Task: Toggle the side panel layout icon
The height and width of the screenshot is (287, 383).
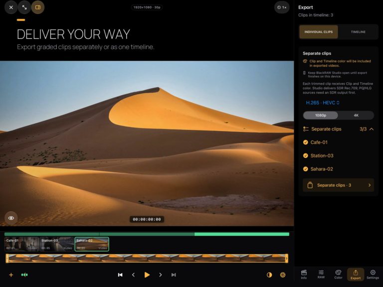Action: coord(38,7)
